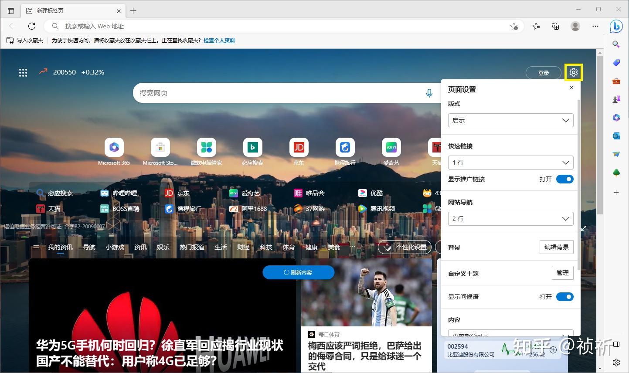Toggle the 显示推广链接 switch
This screenshot has height=373, width=629.
click(565, 179)
